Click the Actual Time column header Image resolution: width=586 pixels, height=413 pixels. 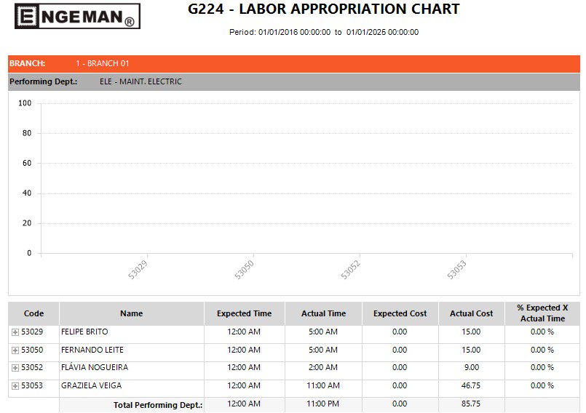coord(323,314)
